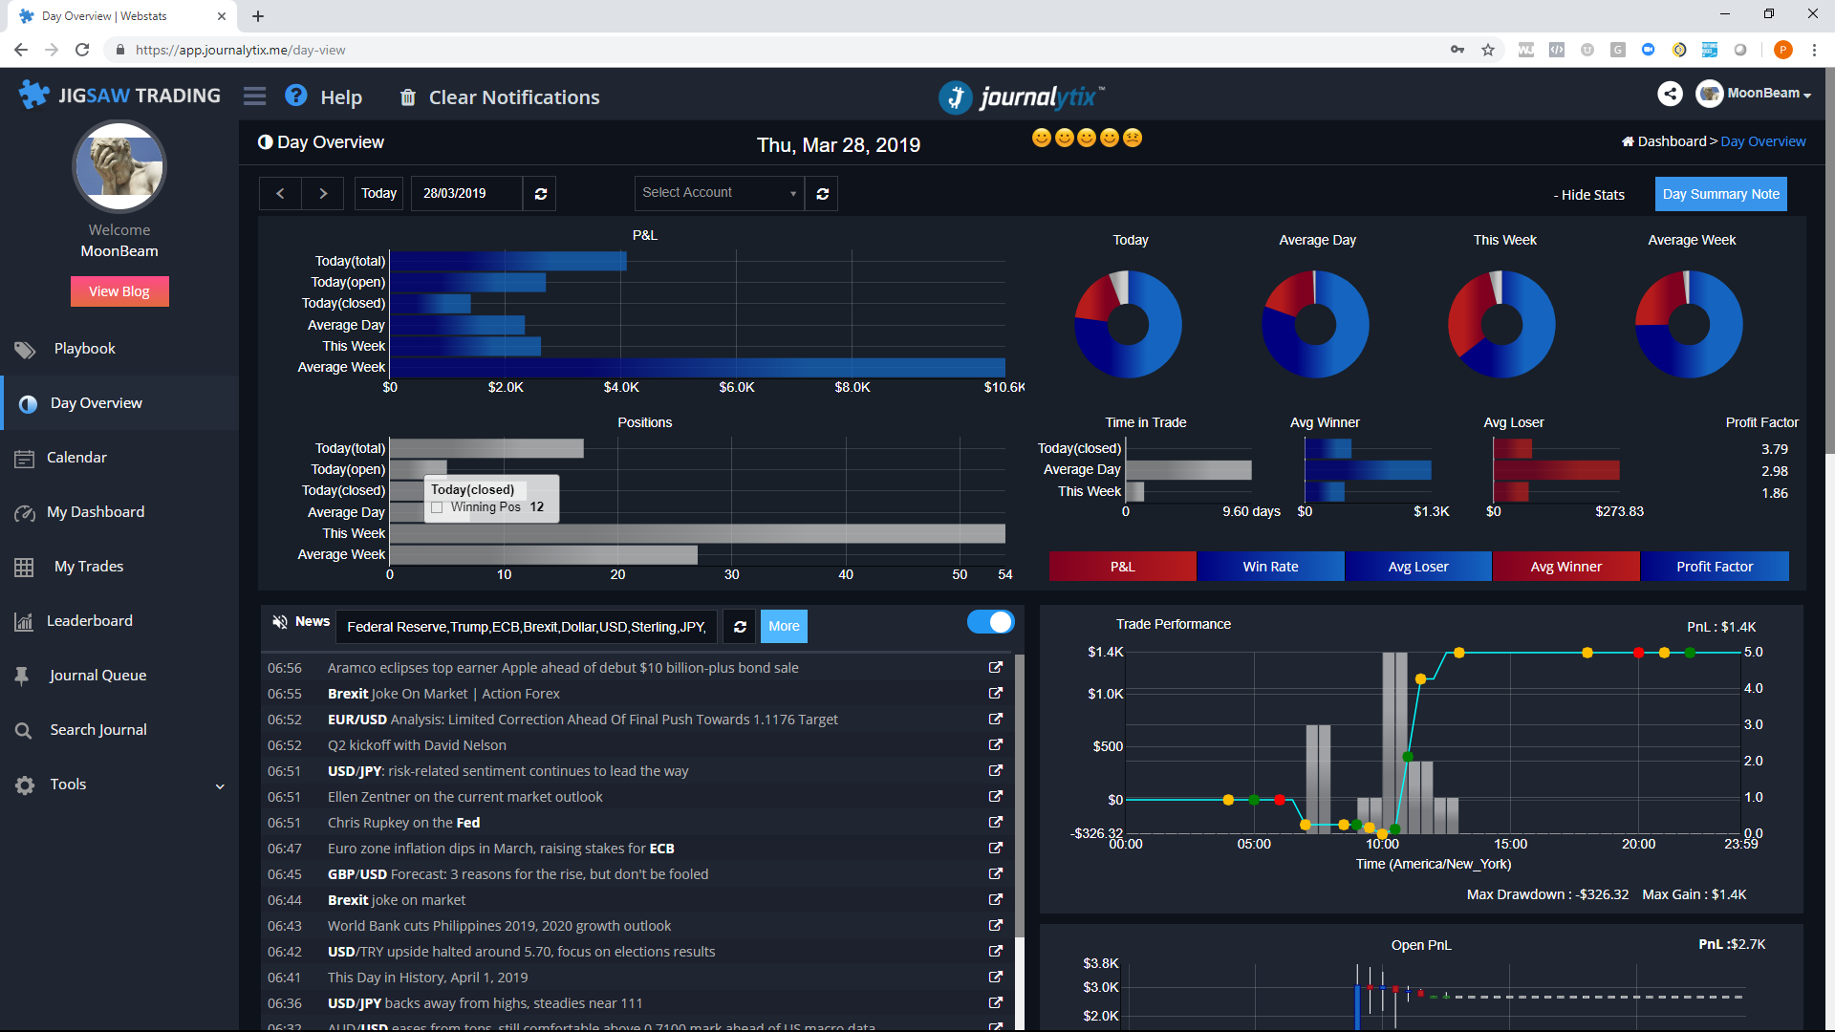Toggle the news feed switch off
Viewport: 1835px width, 1032px height.
click(x=990, y=622)
